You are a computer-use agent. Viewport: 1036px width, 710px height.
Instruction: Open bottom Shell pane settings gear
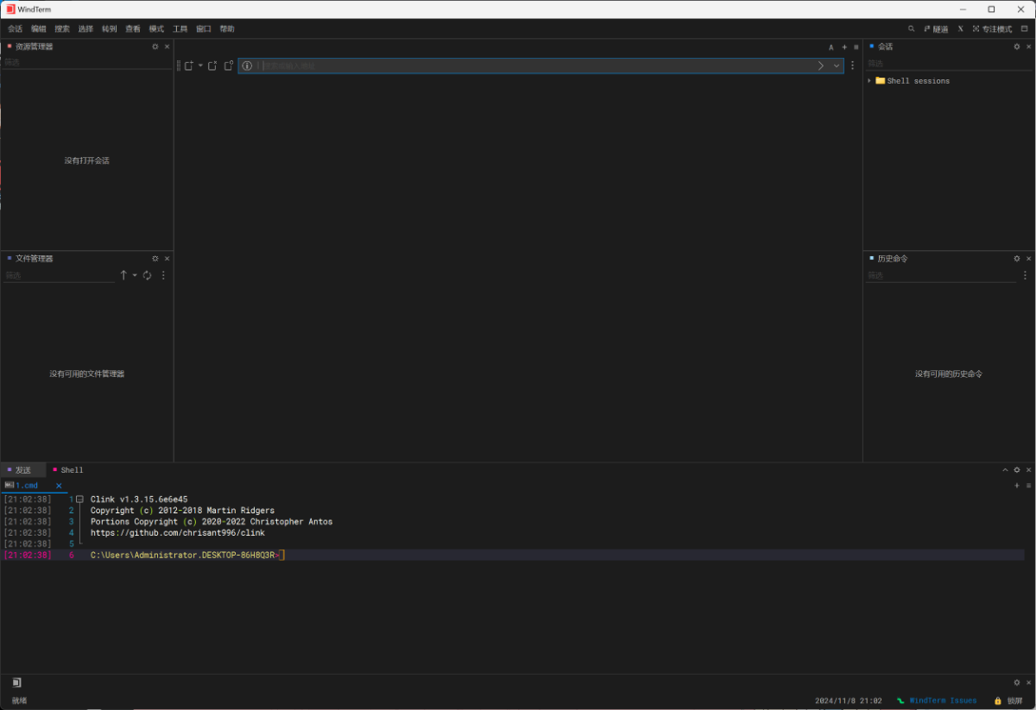(1017, 470)
